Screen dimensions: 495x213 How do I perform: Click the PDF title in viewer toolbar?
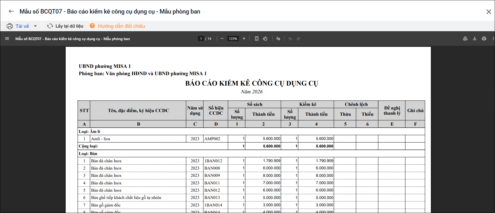pyautogui.click(x=72, y=39)
